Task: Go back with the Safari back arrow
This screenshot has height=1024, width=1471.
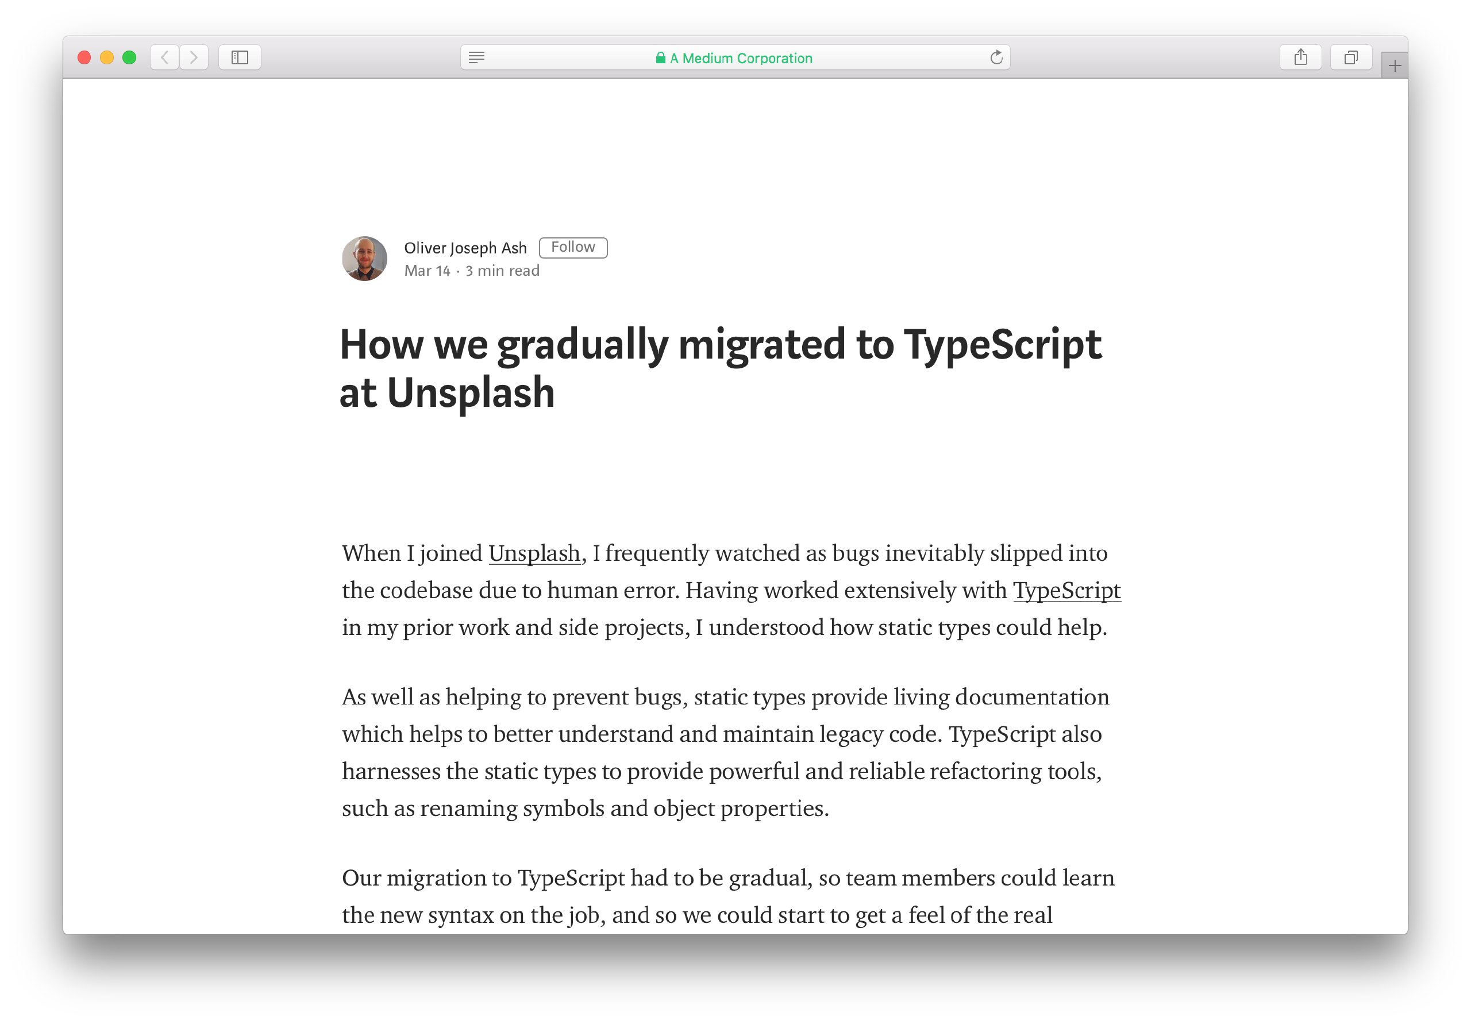Action: (165, 57)
